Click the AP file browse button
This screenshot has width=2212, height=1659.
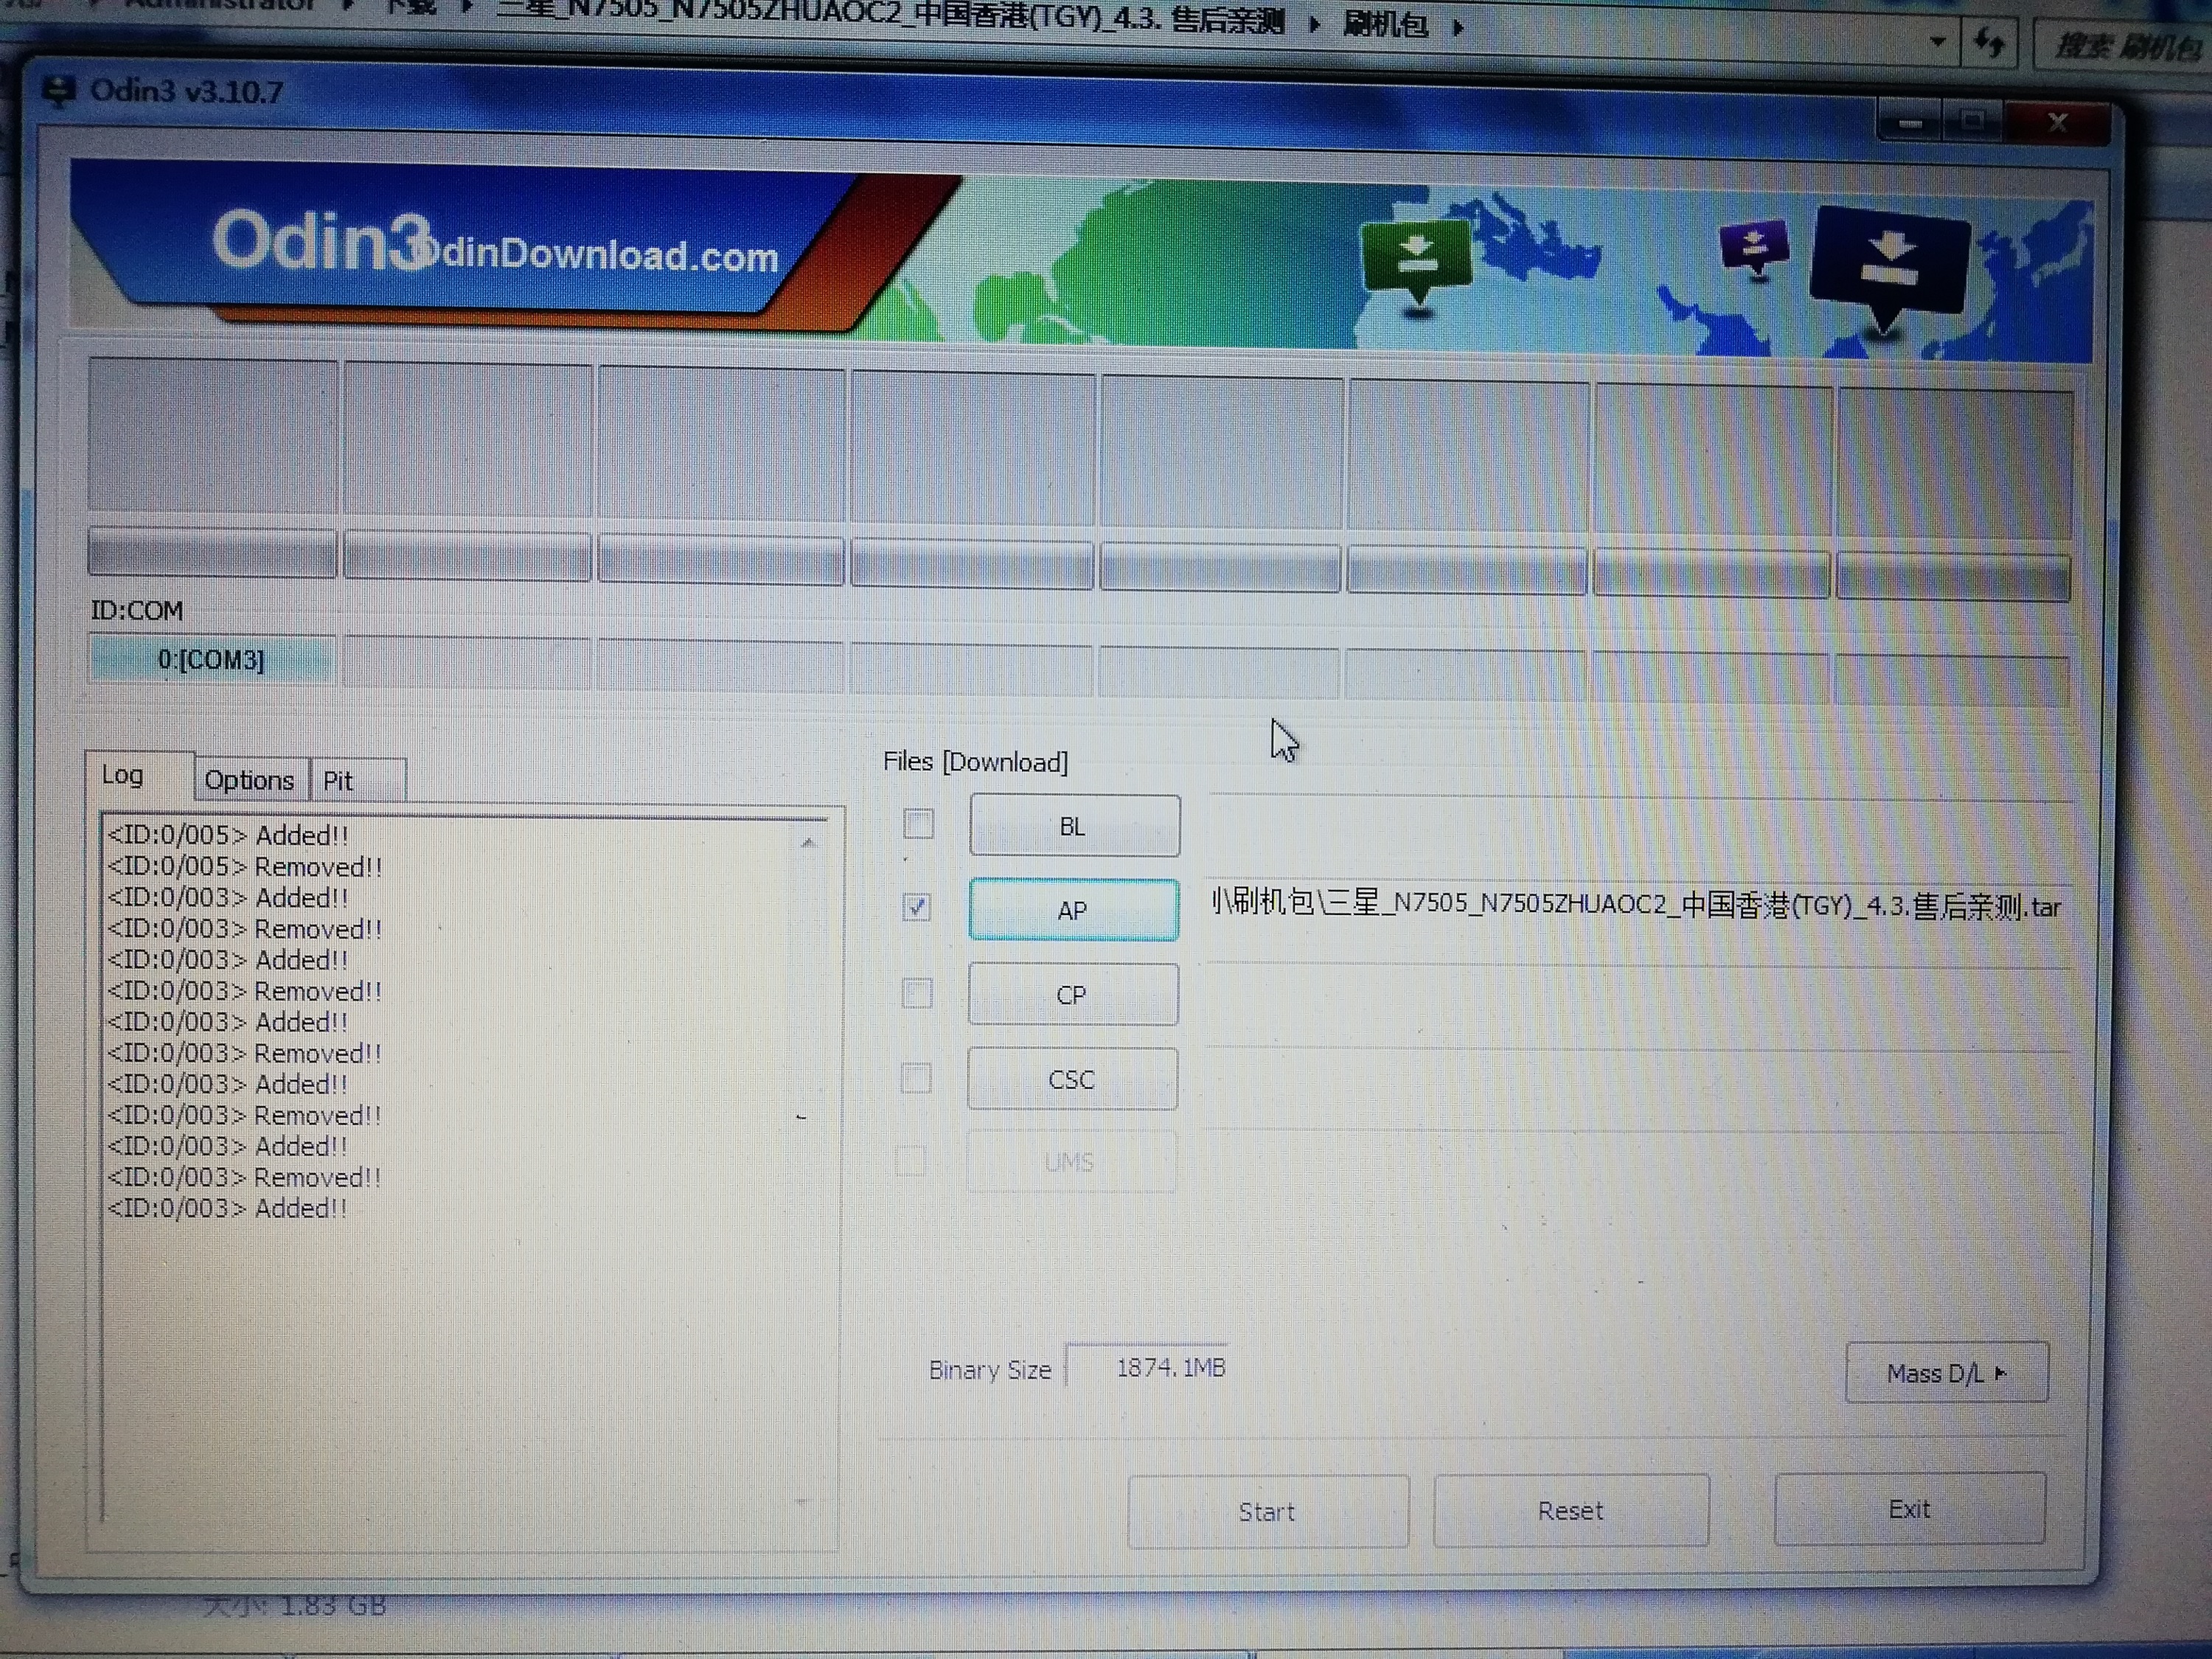[x=1073, y=910]
